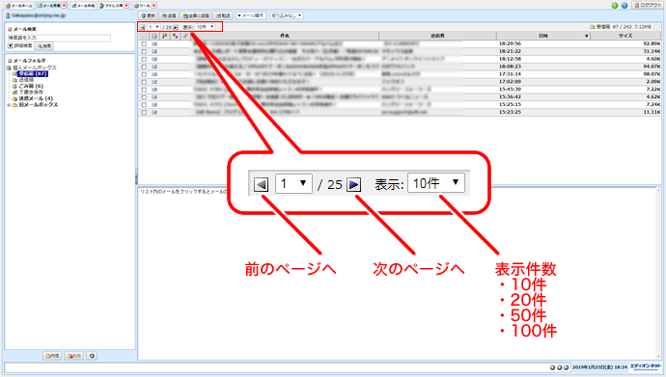Check the box for the 18:12:58 mail
The width and height of the screenshot is (666, 377).
pos(144,59)
